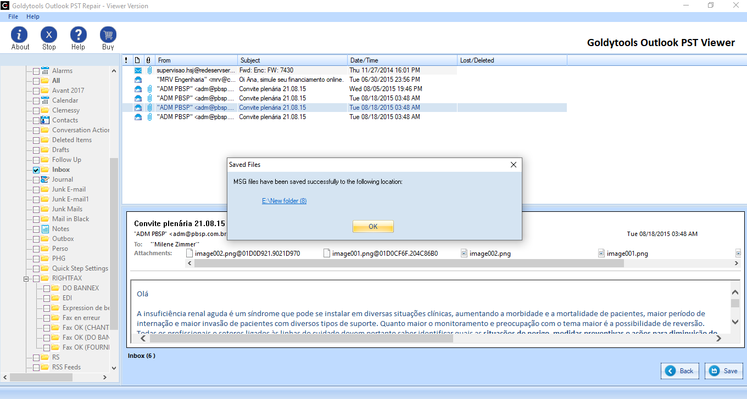
Task: Click message body horizontal scroll right arrow
Action: click(719, 339)
